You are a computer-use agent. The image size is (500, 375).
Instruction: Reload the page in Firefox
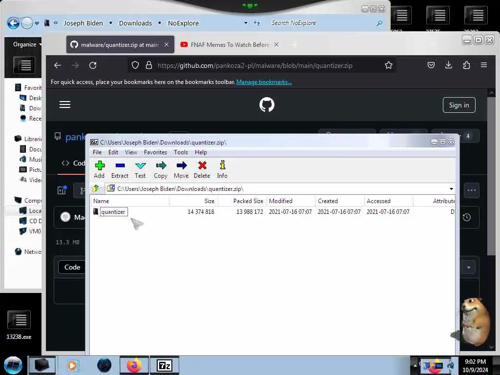point(93,65)
